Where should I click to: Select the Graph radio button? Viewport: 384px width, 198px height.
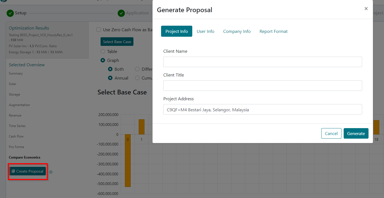[103, 60]
